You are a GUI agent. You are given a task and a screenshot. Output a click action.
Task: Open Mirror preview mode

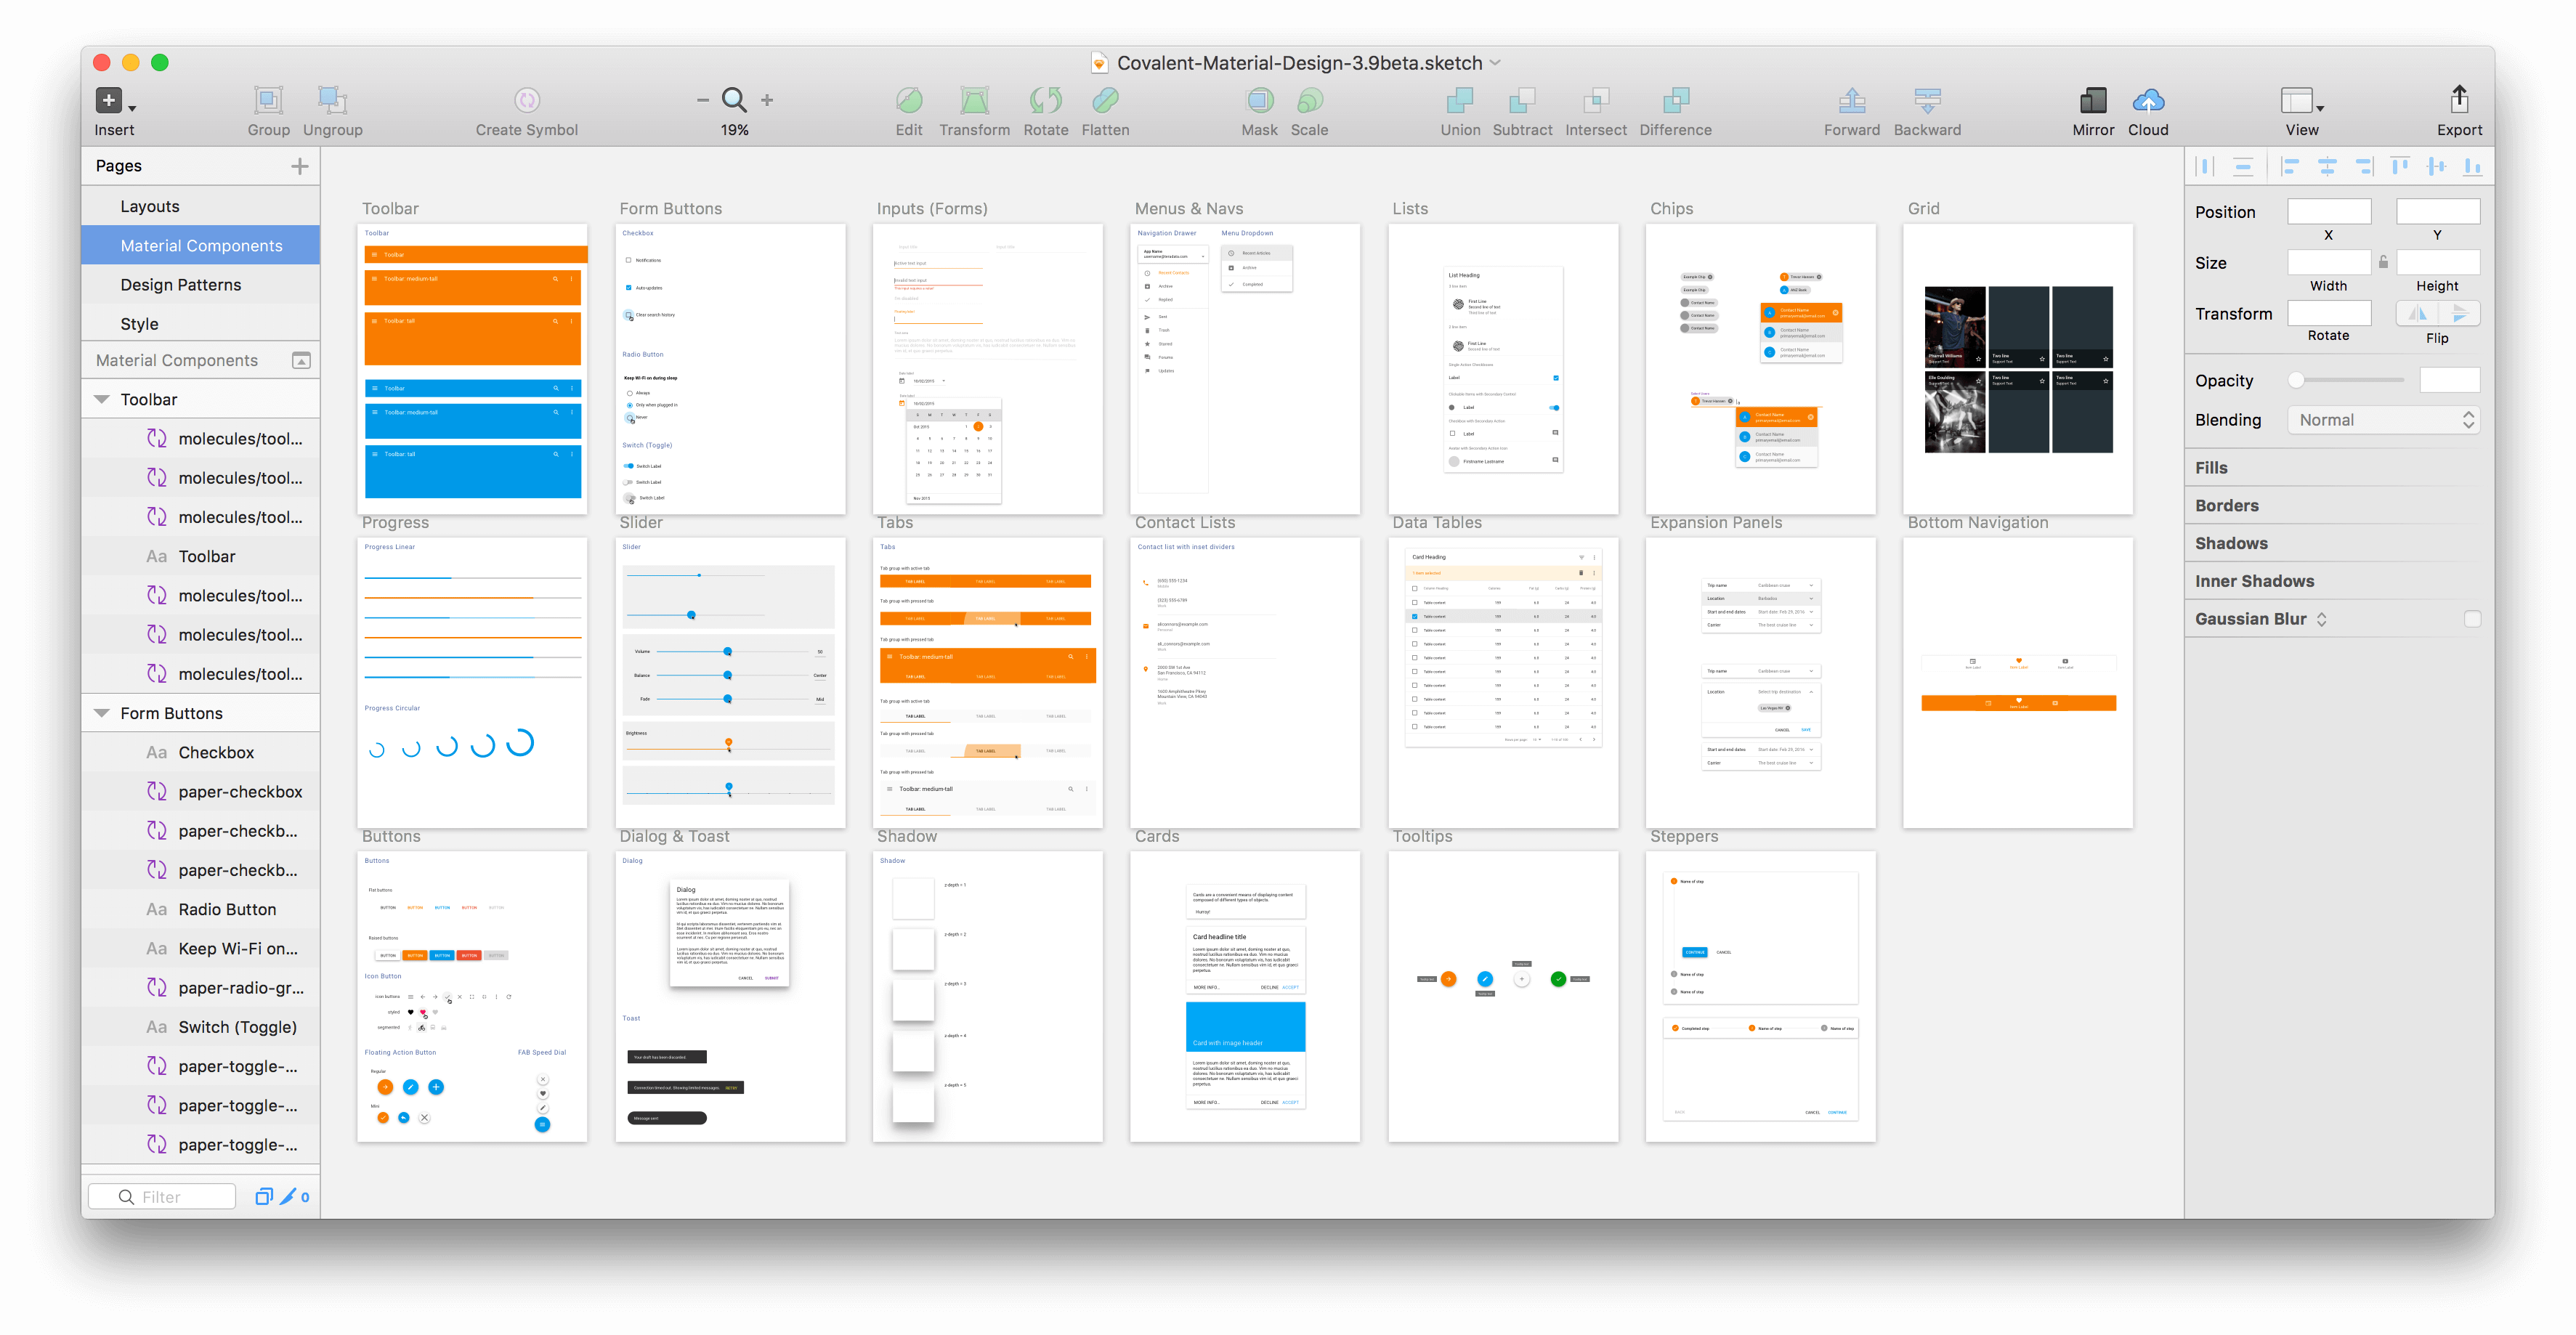pos(2093,108)
